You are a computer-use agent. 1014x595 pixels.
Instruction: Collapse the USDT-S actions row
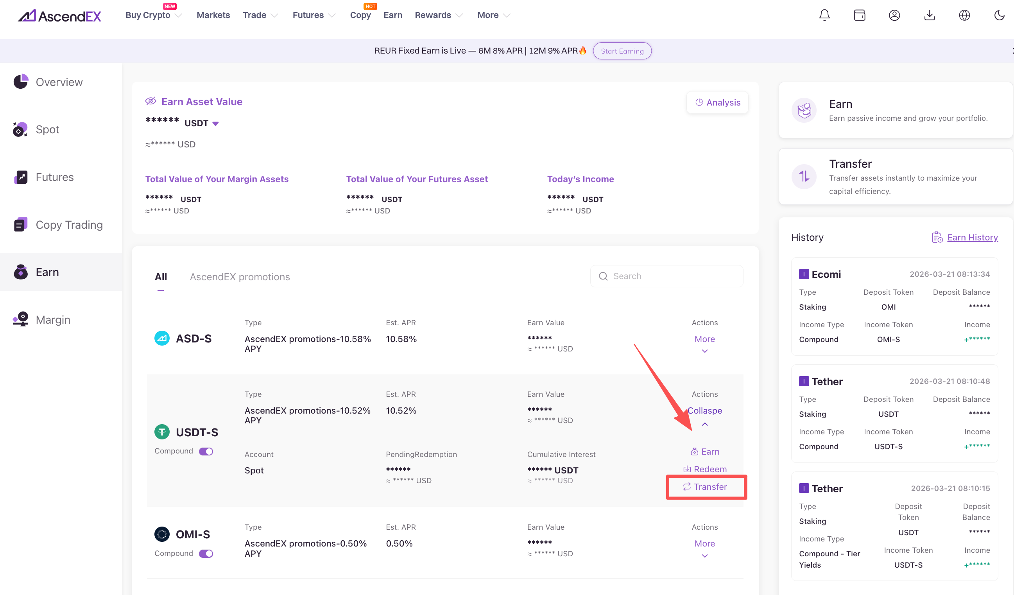(704, 411)
